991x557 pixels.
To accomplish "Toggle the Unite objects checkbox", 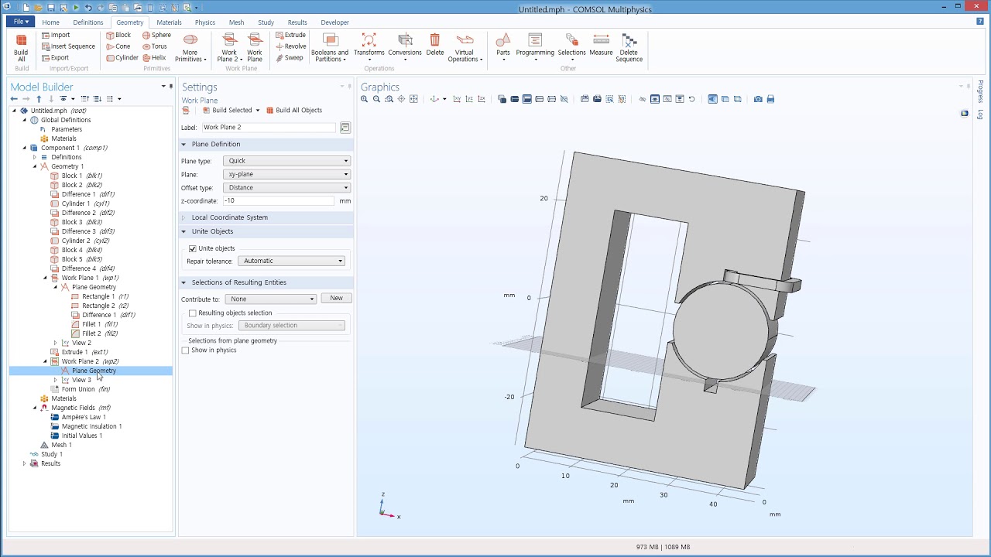I will tap(193, 248).
